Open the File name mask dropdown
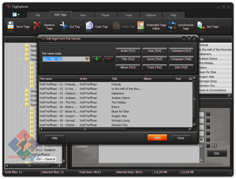 87,59
